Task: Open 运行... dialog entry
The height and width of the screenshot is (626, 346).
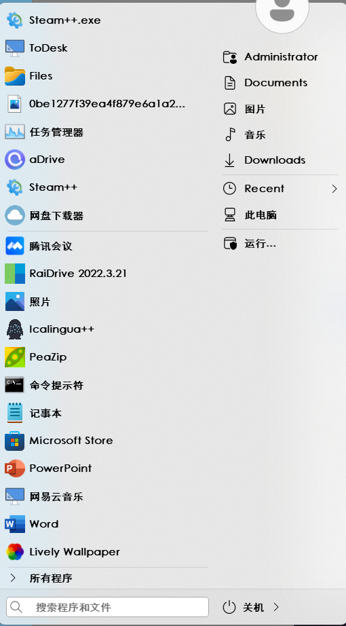Action: pyautogui.click(x=280, y=244)
